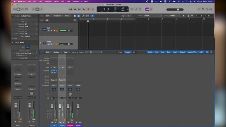Image resolution: width=226 pixels, height=127 pixels.
Task: Toggle Audio channel strip filter
Action: click(x=150, y=52)
